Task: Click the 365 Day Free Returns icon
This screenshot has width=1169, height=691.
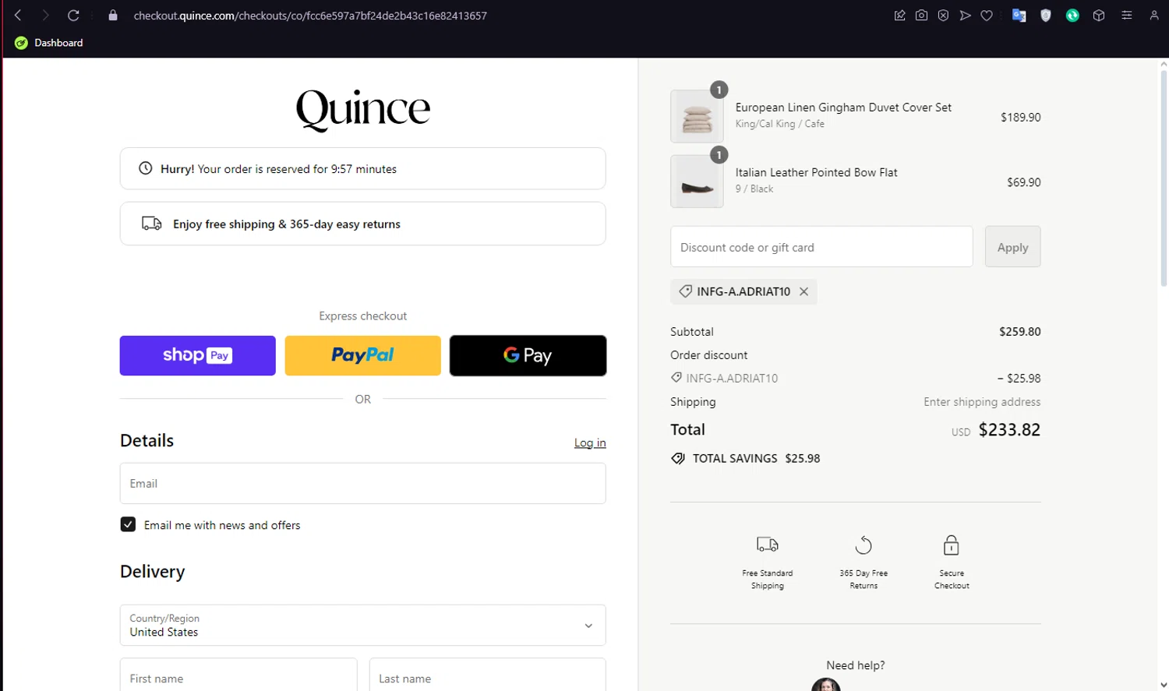Action: pos(864,545)
